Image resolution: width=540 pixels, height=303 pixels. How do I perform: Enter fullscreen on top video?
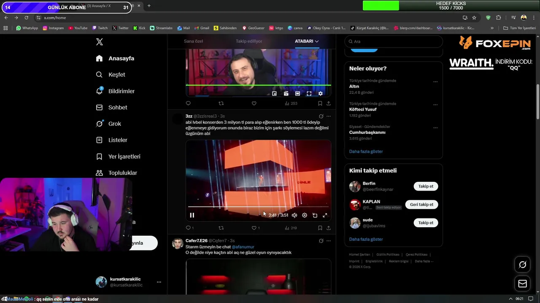pos(309,93)
